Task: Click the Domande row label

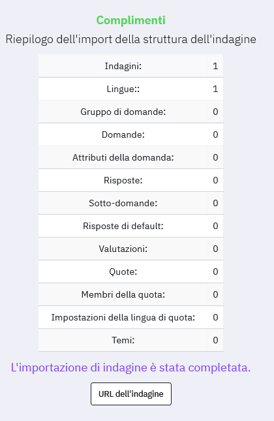Action: (x=123, y=134)
